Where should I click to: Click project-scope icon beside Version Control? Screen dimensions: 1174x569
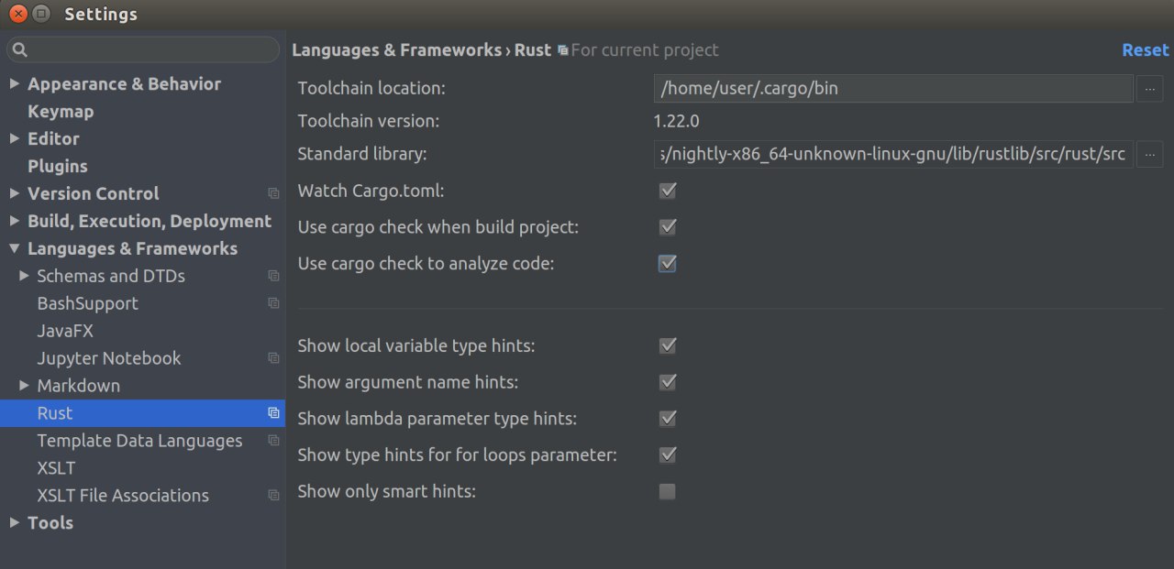point(273,193)
